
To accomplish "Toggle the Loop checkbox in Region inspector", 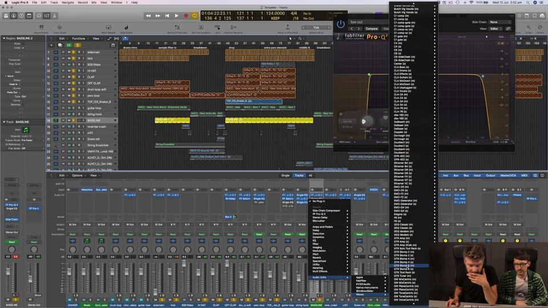I will [23, 48].
